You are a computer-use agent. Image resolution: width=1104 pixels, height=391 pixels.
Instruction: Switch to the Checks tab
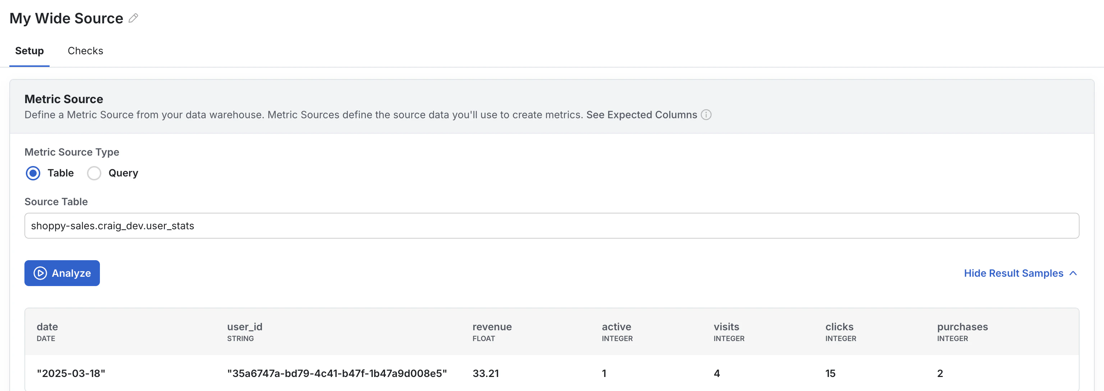[x=85, y=51]
